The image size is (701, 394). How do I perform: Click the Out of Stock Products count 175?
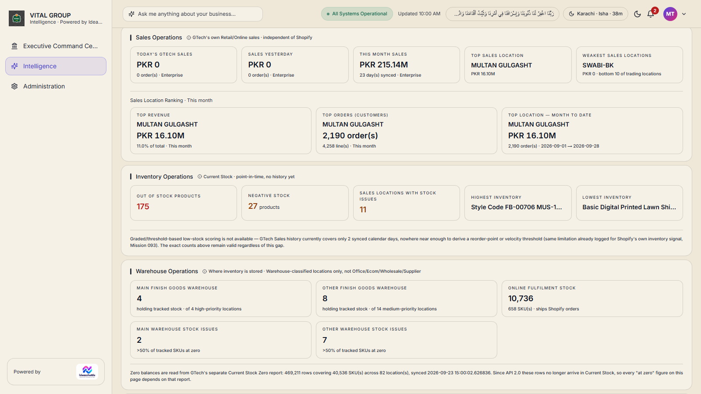(x=143, y=207)
